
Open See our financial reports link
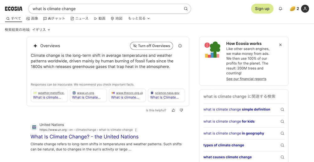click(246, 79)
